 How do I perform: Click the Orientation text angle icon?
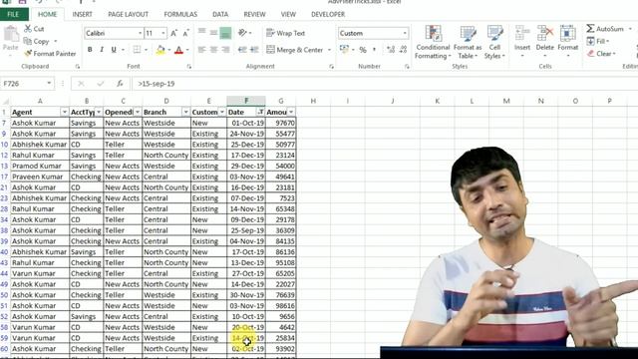243,33
